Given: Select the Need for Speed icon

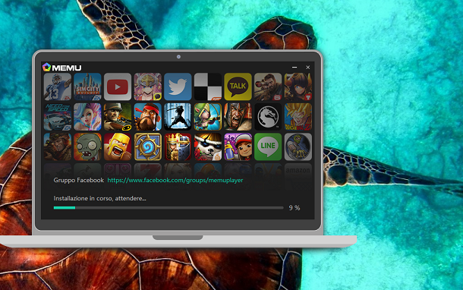Looking at the screenshot, I should click(x=57, y=117).
